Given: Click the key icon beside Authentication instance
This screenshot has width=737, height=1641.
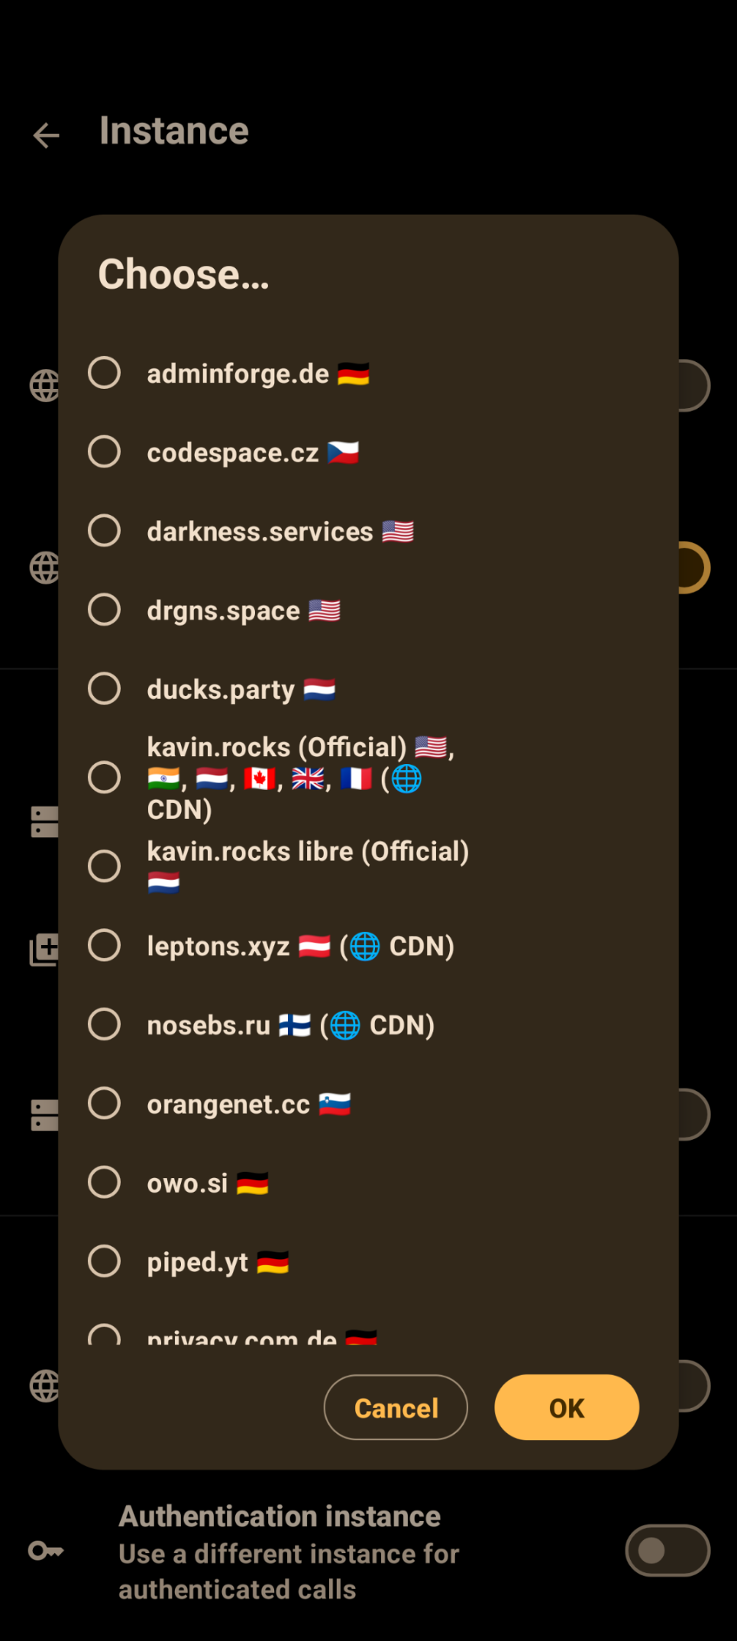Looking at the screenshot, I should click(x=46, y=1550).
